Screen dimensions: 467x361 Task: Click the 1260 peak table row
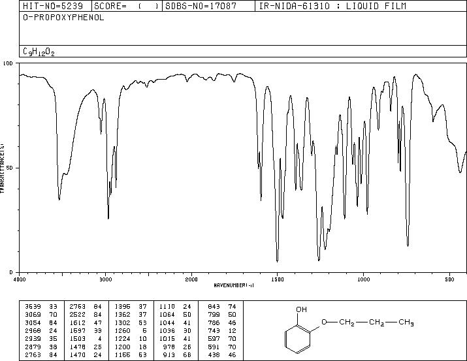[131, 330]
